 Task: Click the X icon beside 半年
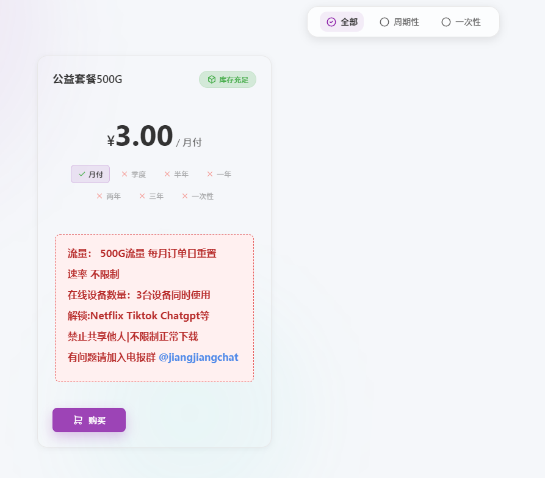click(167, 174)
